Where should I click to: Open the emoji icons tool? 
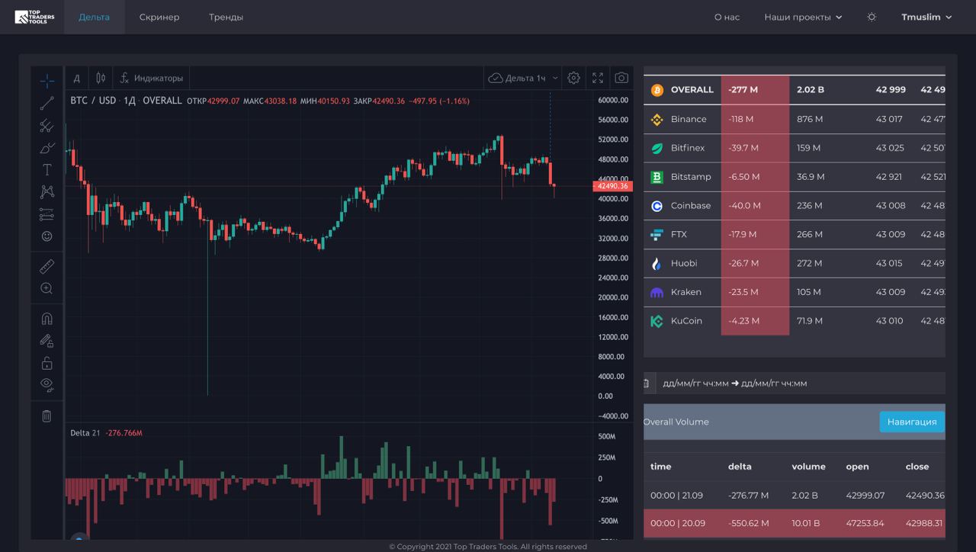(47, 236)
